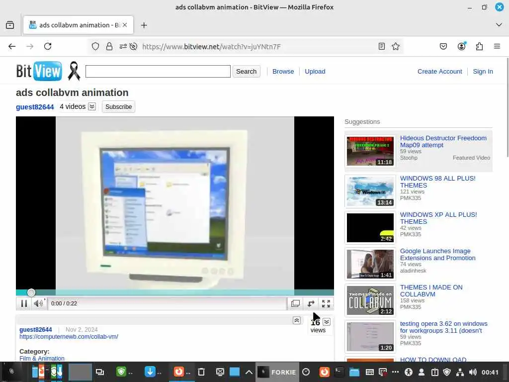
Task: Open video pop-out window icon
Action: tap(295, 303)
